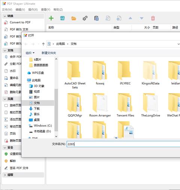The image size is (180, 190).
Task: Open the foxwq folder
Action: 100,73
